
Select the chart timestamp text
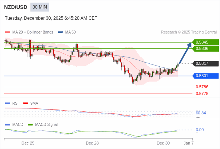click(51, 18)
